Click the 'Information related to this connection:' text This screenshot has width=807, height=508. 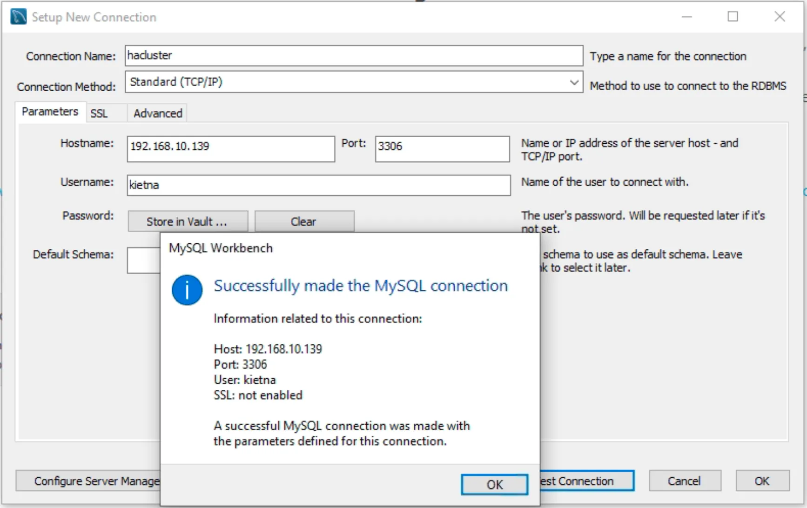point(318,319)
